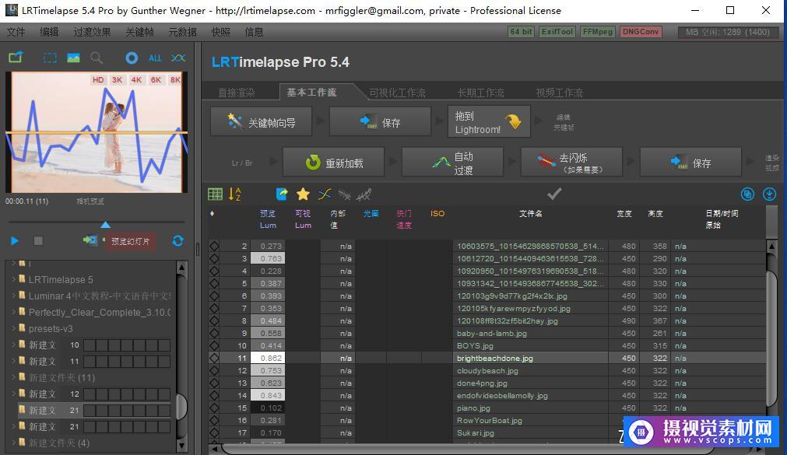Viewport: 787px width, 455px height.
Task: Toggle the blue circle icon above preview
Action: tap(132, 58)
